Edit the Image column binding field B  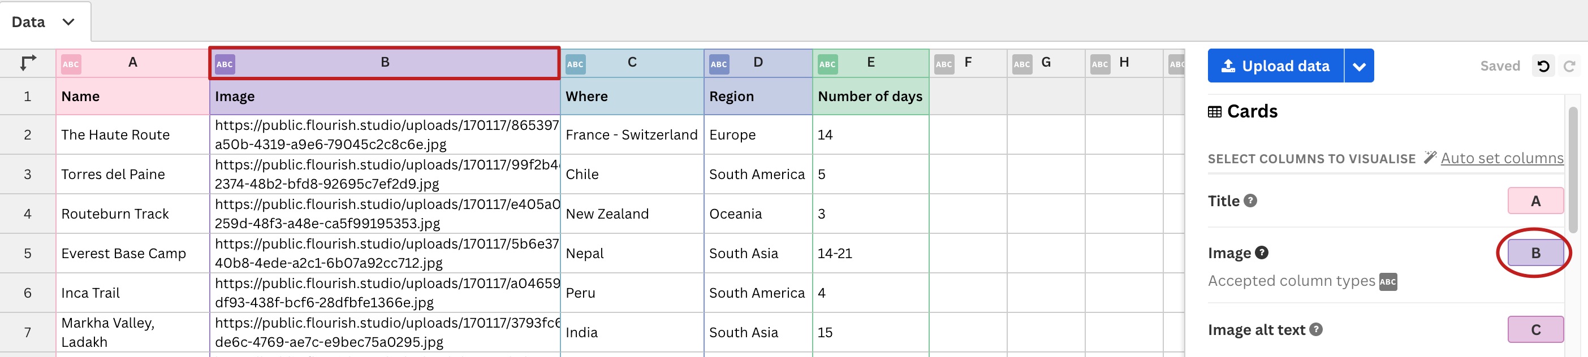1535,253
